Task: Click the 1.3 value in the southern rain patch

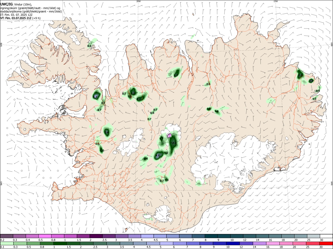Action: point(166,180)
